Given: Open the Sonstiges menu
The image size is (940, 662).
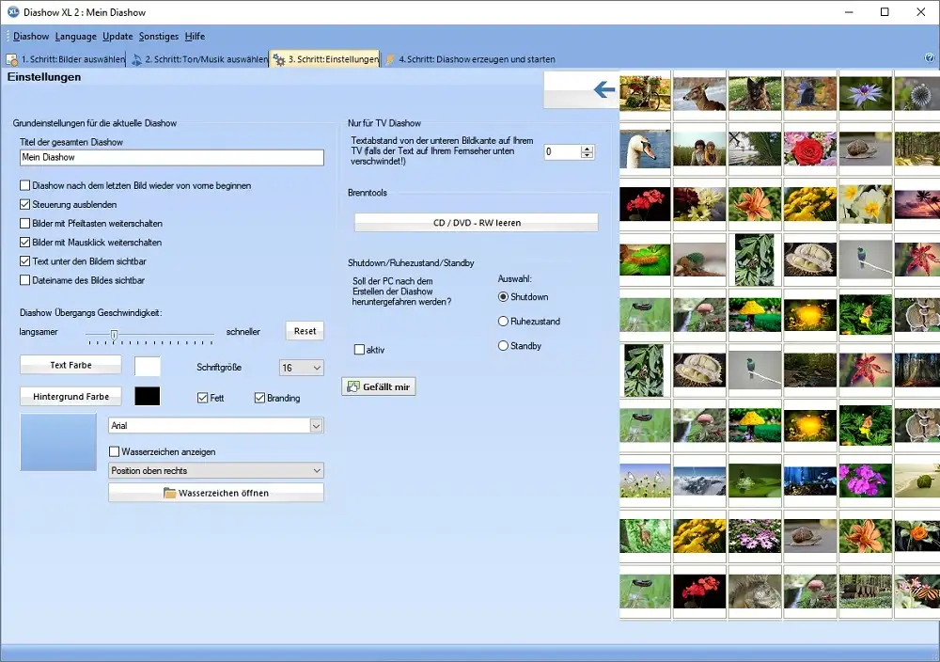Looking at the screenshot, I should (x=158, y=37).
